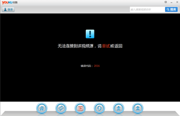Click the red 重试 retry link

tap(106, 46)
